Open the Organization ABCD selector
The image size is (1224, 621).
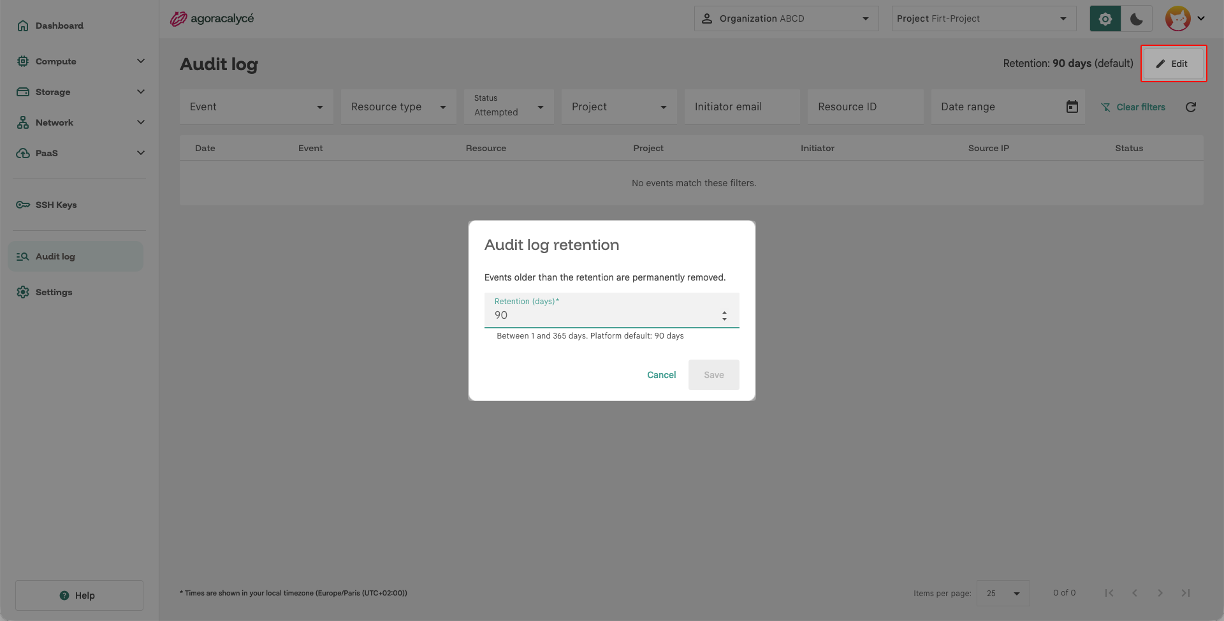[x=786, y=18]
